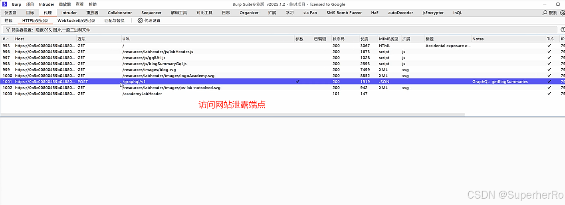Screen dimensions: 565x205
Task: Switch to the 扩展 tab
Action: pyautogui.click(x=272, y=13)
